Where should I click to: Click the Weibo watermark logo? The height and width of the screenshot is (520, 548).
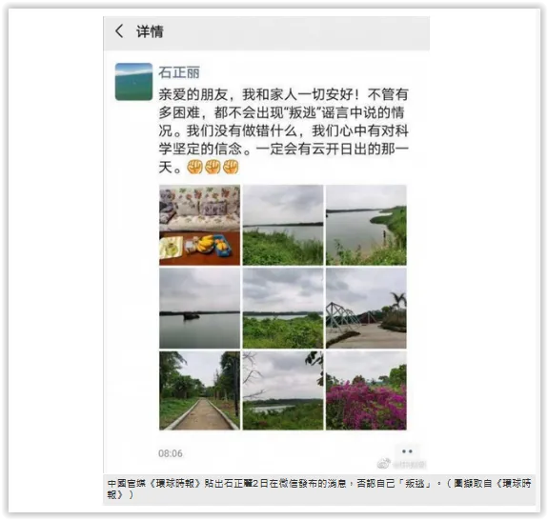(383, 464)
